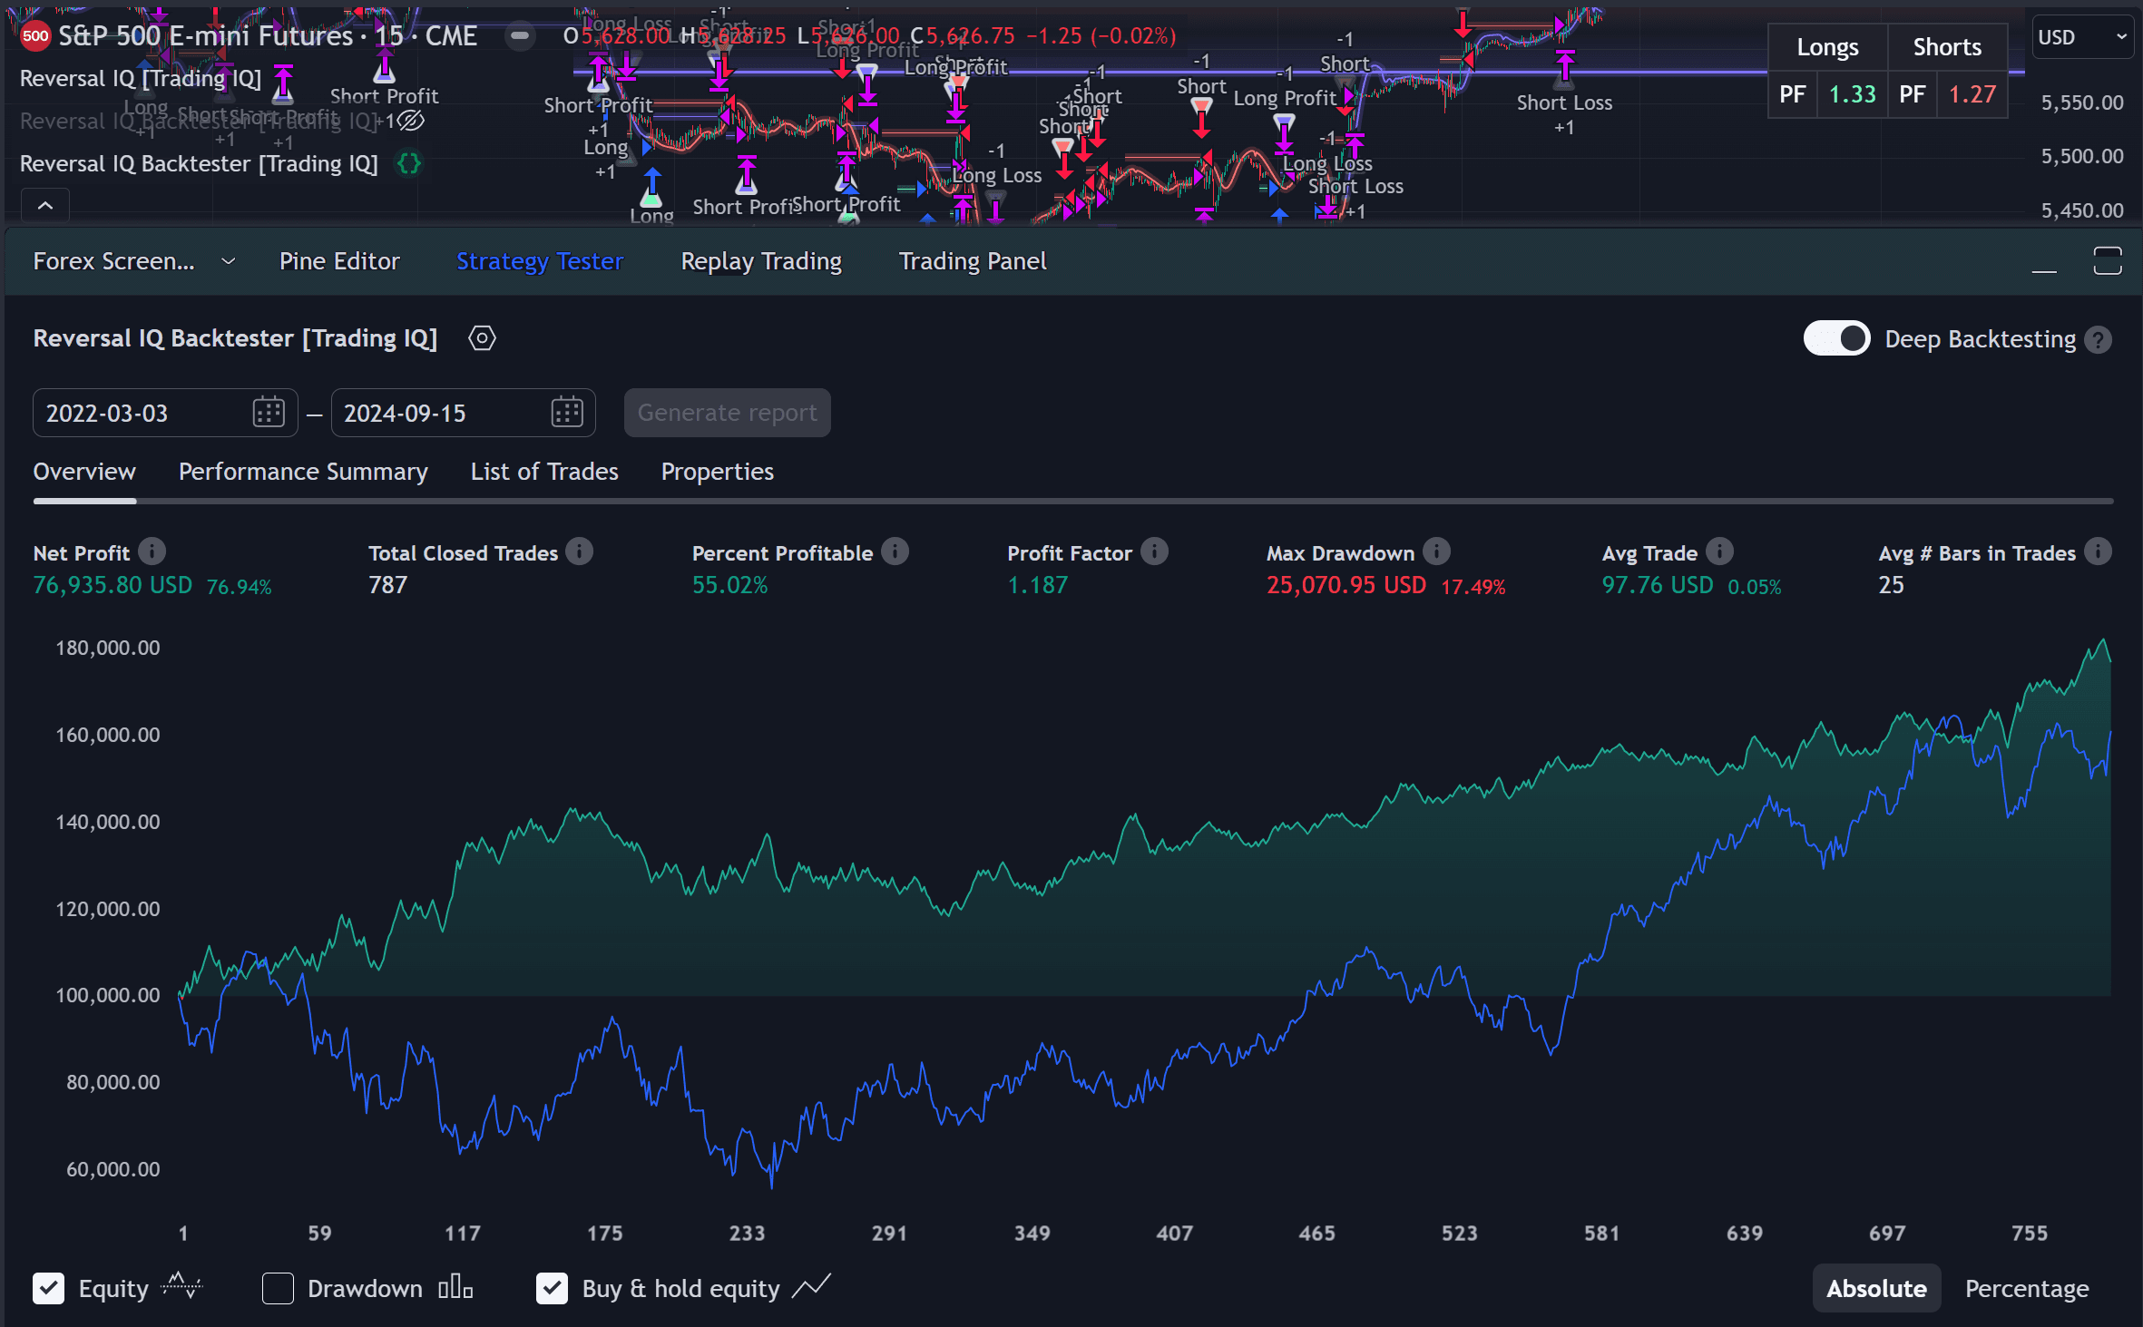
Task: Show info for Percent Profitable
Action: [x=895, y=551]
